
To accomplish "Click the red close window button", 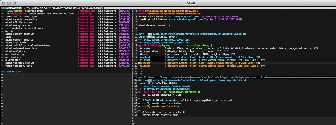I will (3, 3).
